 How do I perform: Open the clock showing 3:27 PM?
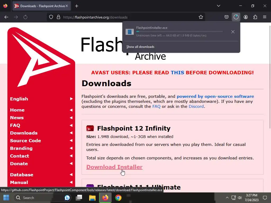[251, 198]
